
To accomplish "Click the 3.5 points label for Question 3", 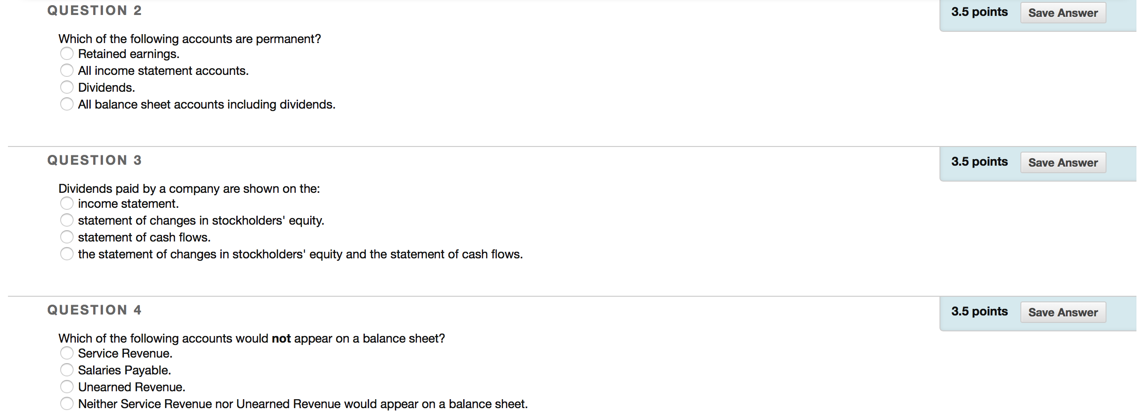I will click(980, 161).
